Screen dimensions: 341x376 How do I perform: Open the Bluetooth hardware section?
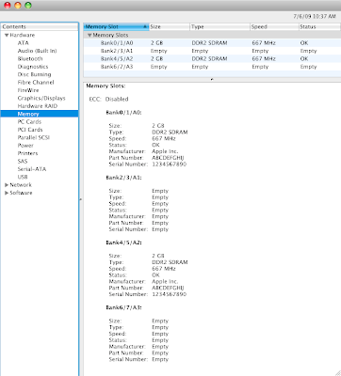click(30, 58)
